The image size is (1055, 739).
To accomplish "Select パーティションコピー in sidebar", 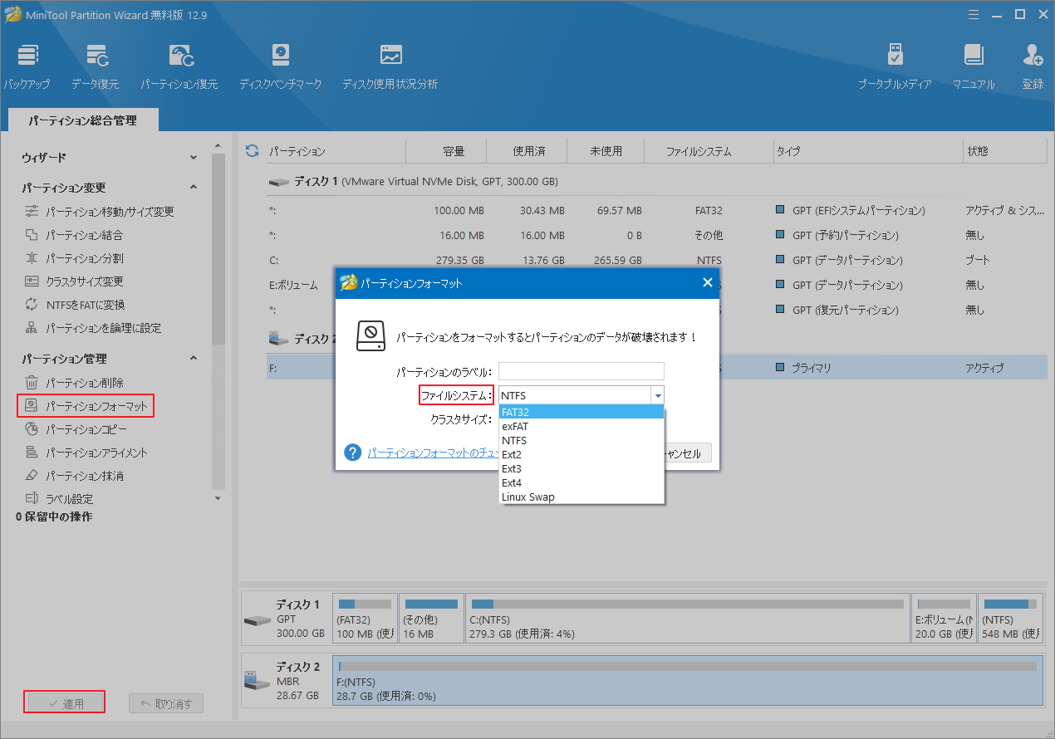I will point(76,429).
